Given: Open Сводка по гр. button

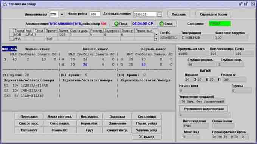Looking at the screenshot, I should [x=117, y=130].
